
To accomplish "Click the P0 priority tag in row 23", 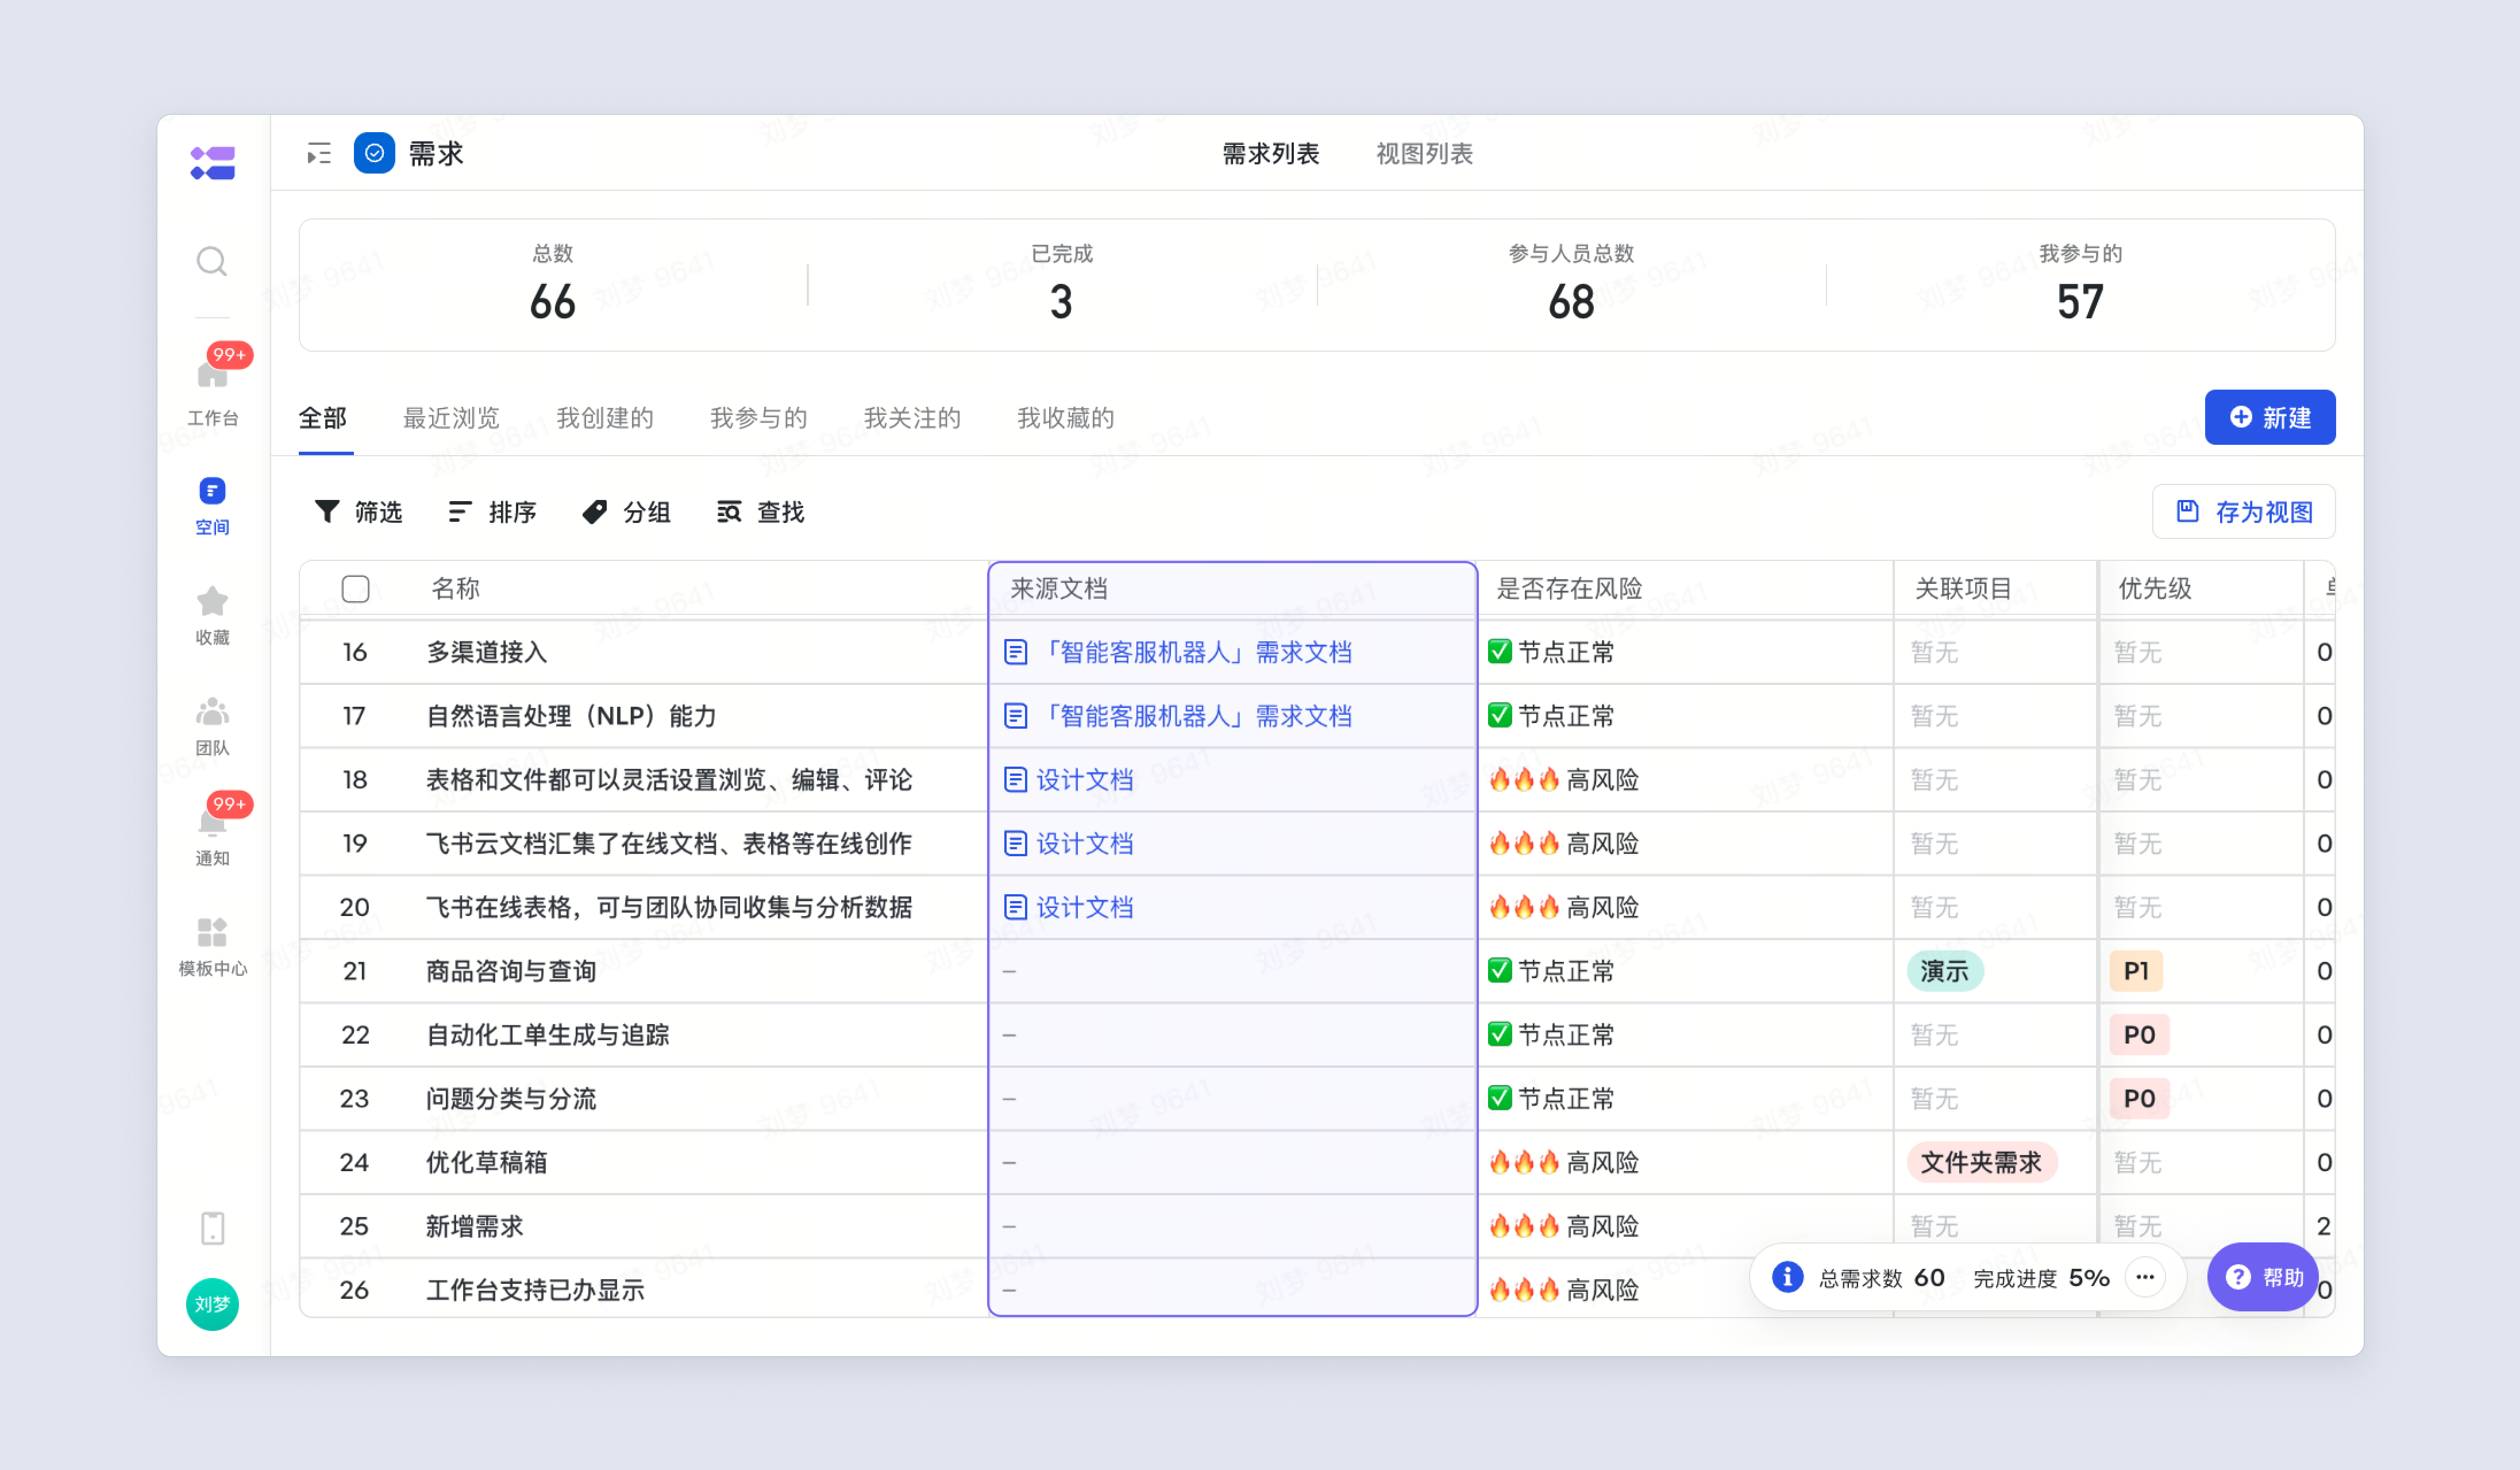I will [x=2139, y=1098].
